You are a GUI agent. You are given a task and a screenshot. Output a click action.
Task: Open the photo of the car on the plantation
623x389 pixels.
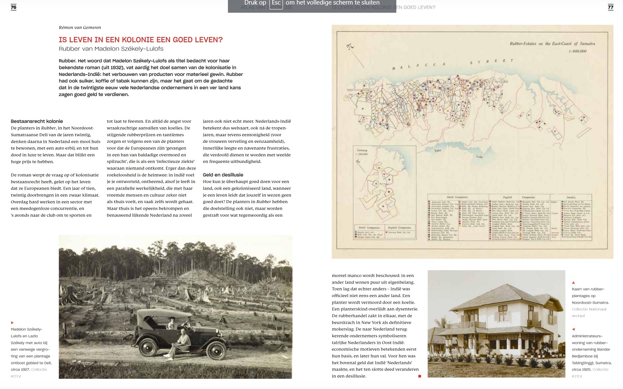coord(175,307)
